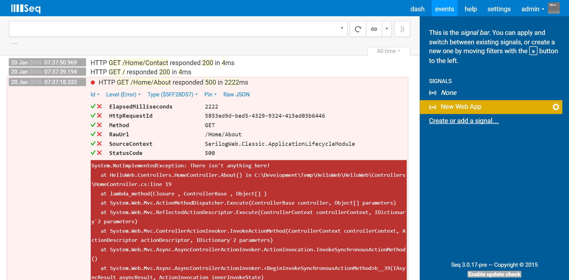This screenshot has height=280, width=569.
Task: Open the Type ($5FF28D57) menu
Action: click(173, 94)
